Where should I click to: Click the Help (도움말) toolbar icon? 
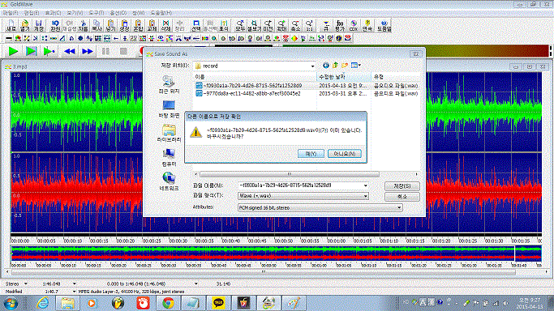[384, 26]
